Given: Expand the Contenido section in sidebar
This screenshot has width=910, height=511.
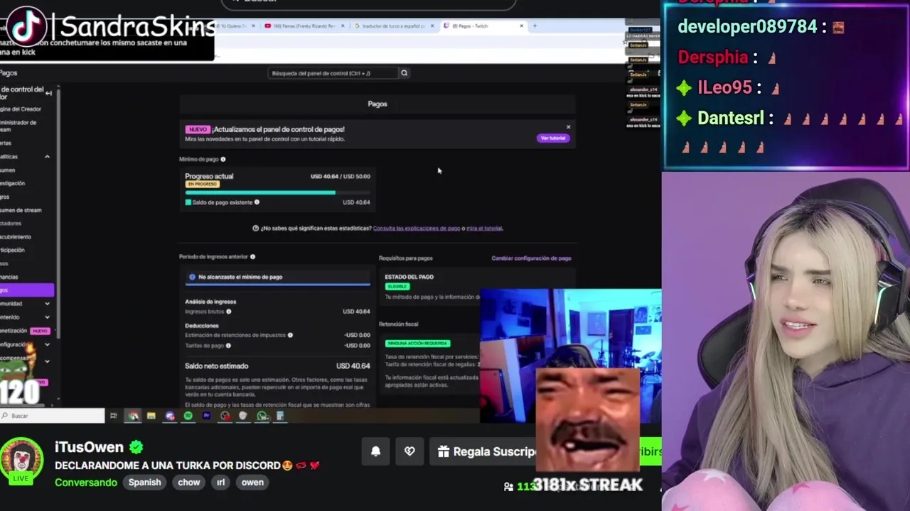Looking at the screenshot, I should (47, 317).
